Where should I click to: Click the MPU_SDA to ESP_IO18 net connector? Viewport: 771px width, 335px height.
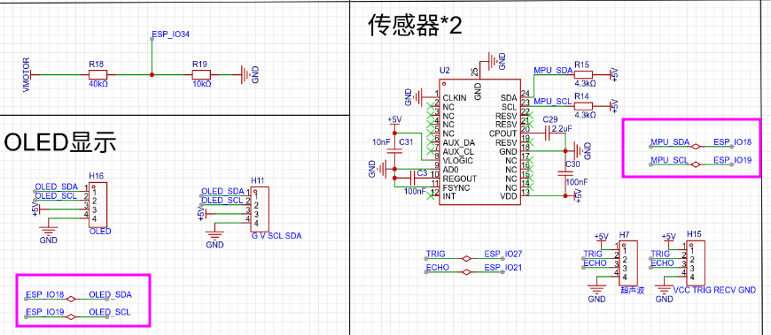(696, 146)
